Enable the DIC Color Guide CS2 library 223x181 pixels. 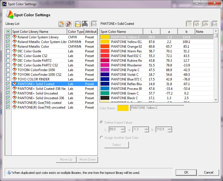click(x=8, y=56)
